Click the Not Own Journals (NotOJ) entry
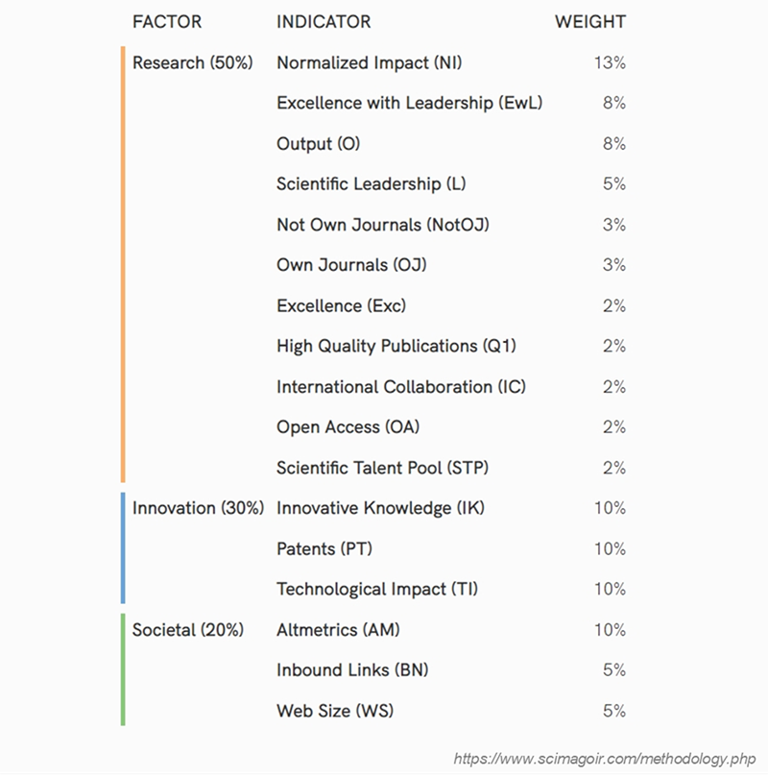Image resolution: width=768 pixels, height=776 pixels. (x=383, y=225)
